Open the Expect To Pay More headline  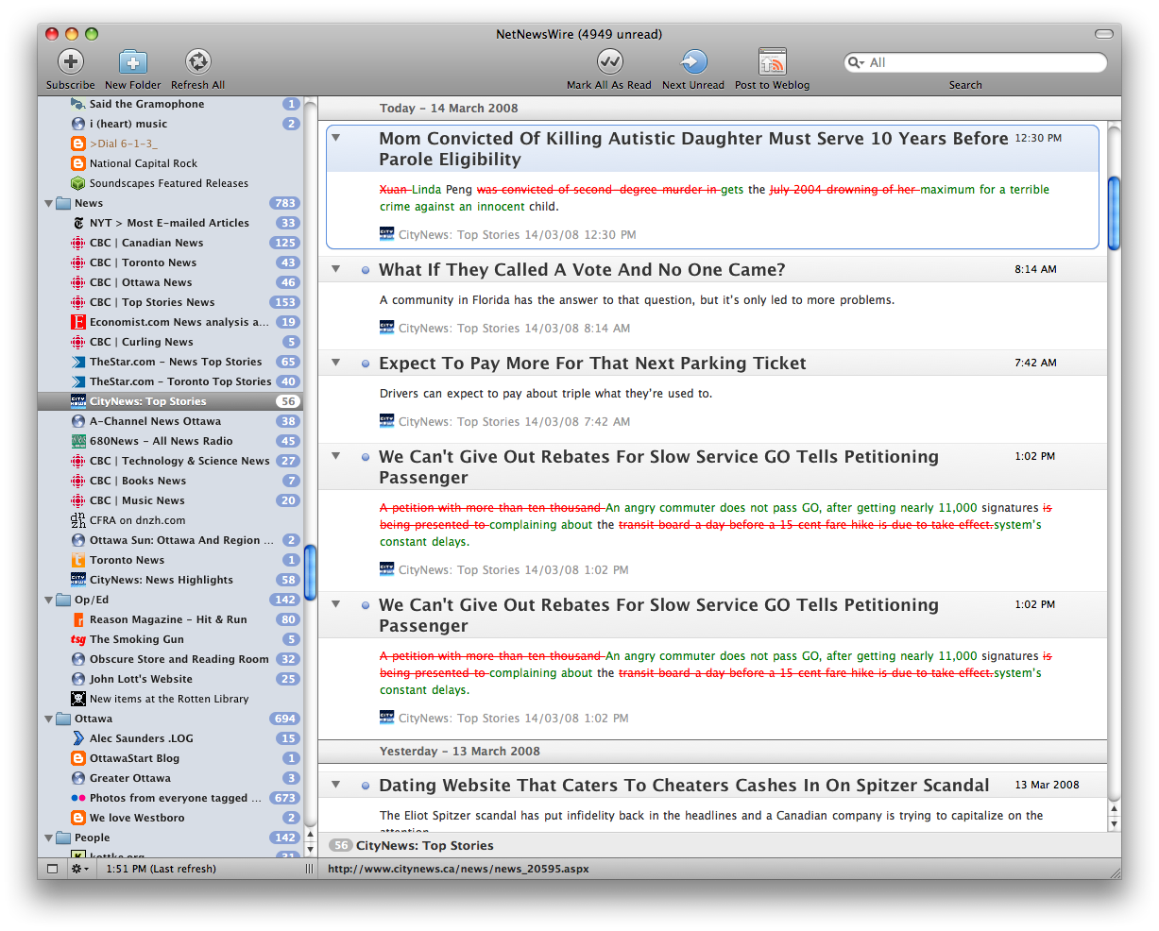click(592, 364)
